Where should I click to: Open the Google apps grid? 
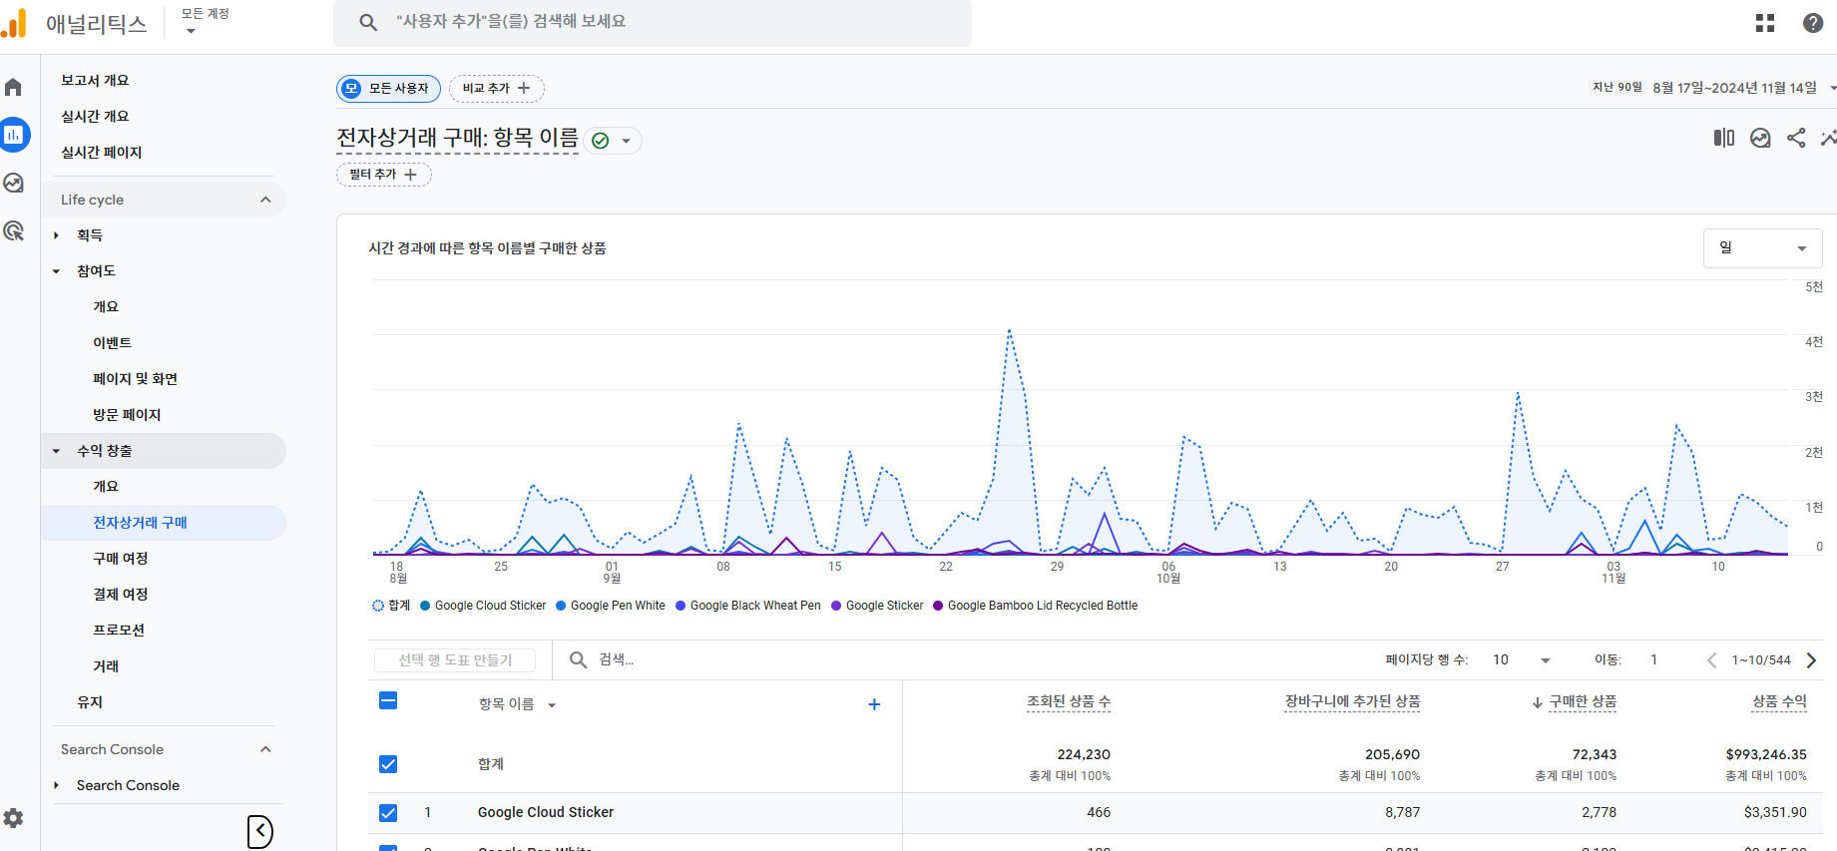tap(1765, 23)
